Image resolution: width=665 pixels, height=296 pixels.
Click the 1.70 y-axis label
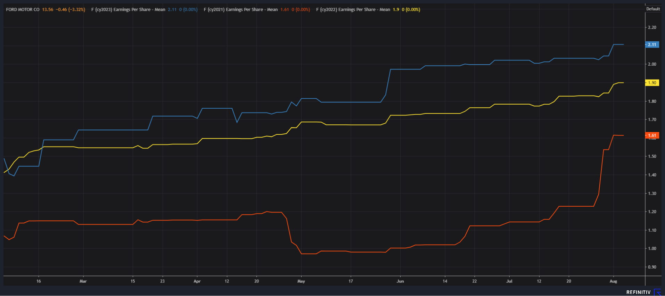pyautogui.click(x=652, y=120)
